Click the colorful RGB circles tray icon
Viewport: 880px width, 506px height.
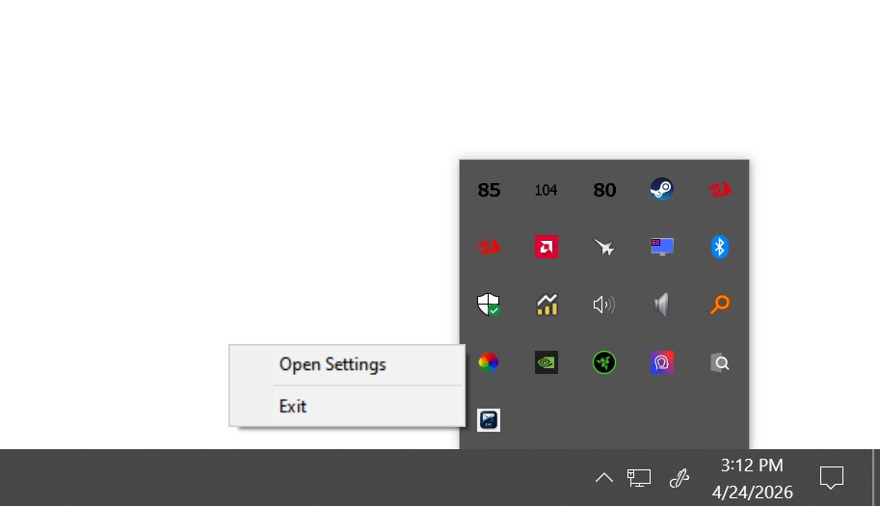coord(489,362)
